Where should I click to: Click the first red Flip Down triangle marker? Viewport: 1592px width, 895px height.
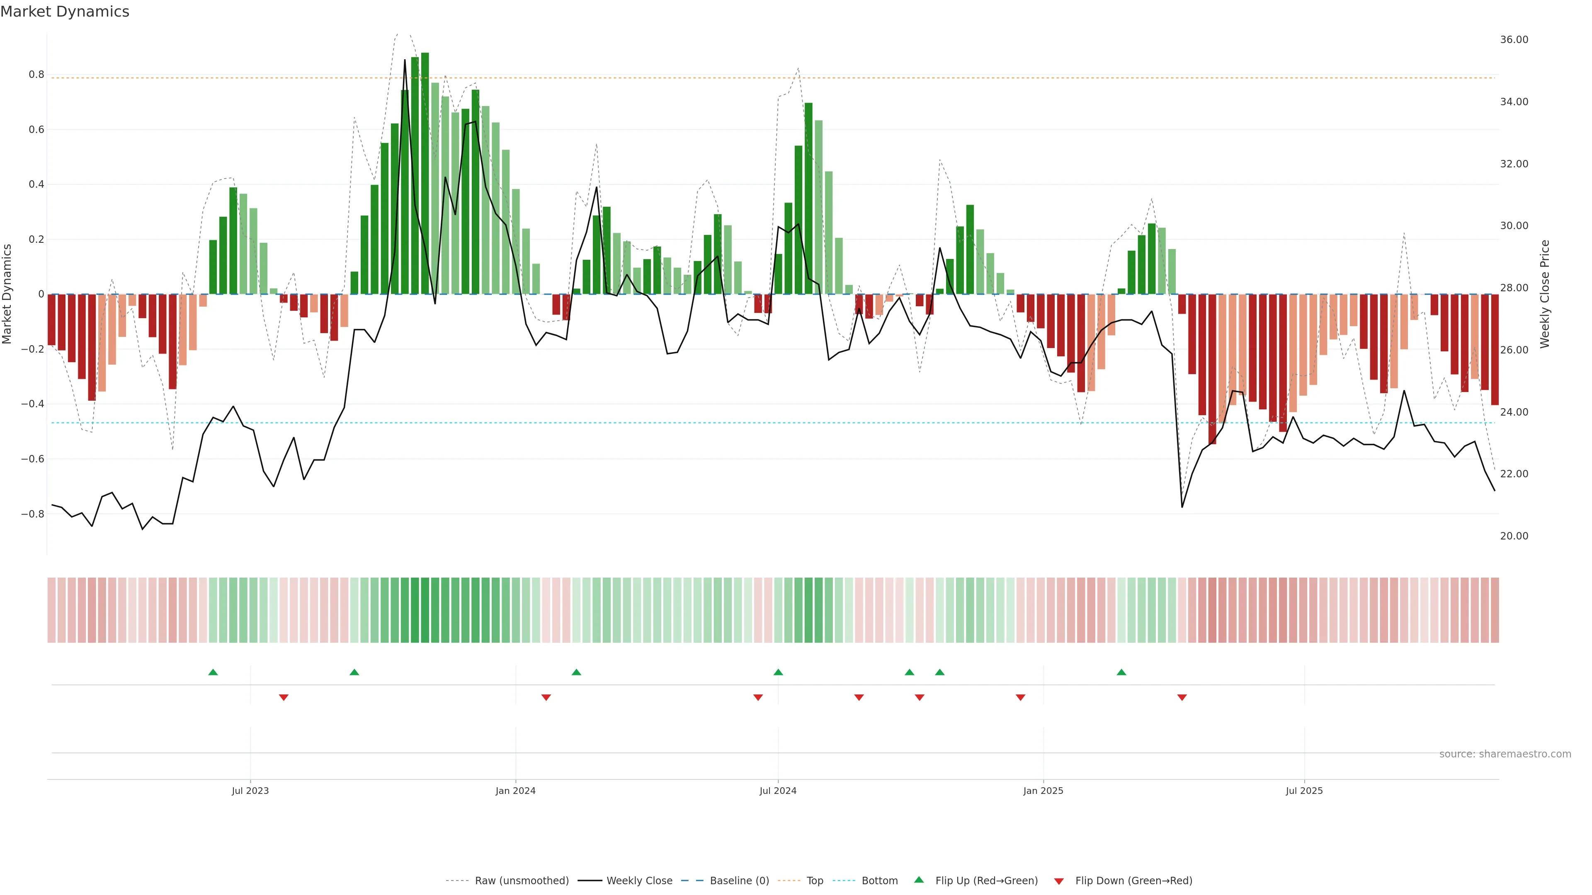coord(284,697)
